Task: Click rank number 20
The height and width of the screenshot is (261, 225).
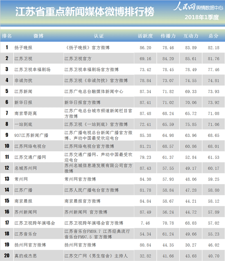Action: (7, 256)
